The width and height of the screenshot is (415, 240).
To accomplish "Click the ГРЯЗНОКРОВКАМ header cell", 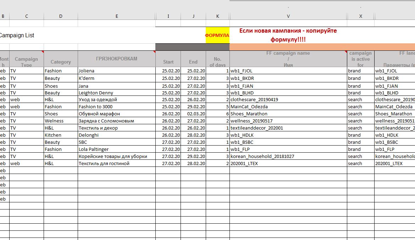I will click(116, 59).
